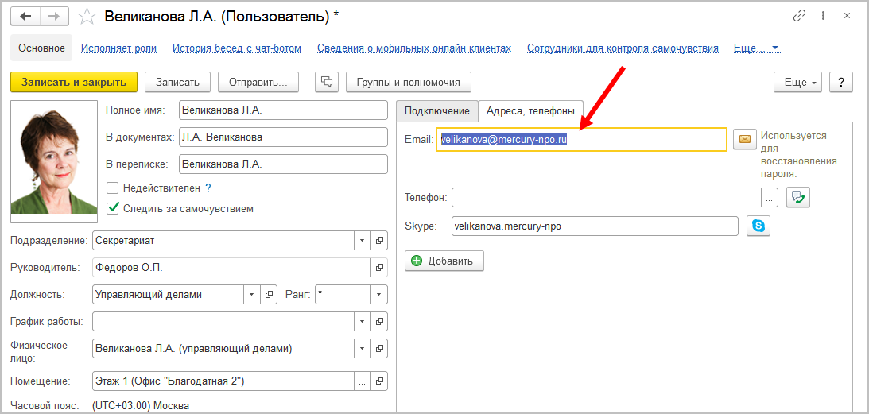Open the Исполняет роли section
Screen dimensions: 869x414
click(118, 48)
